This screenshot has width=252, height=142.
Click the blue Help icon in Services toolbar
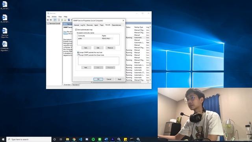[69, 20]
